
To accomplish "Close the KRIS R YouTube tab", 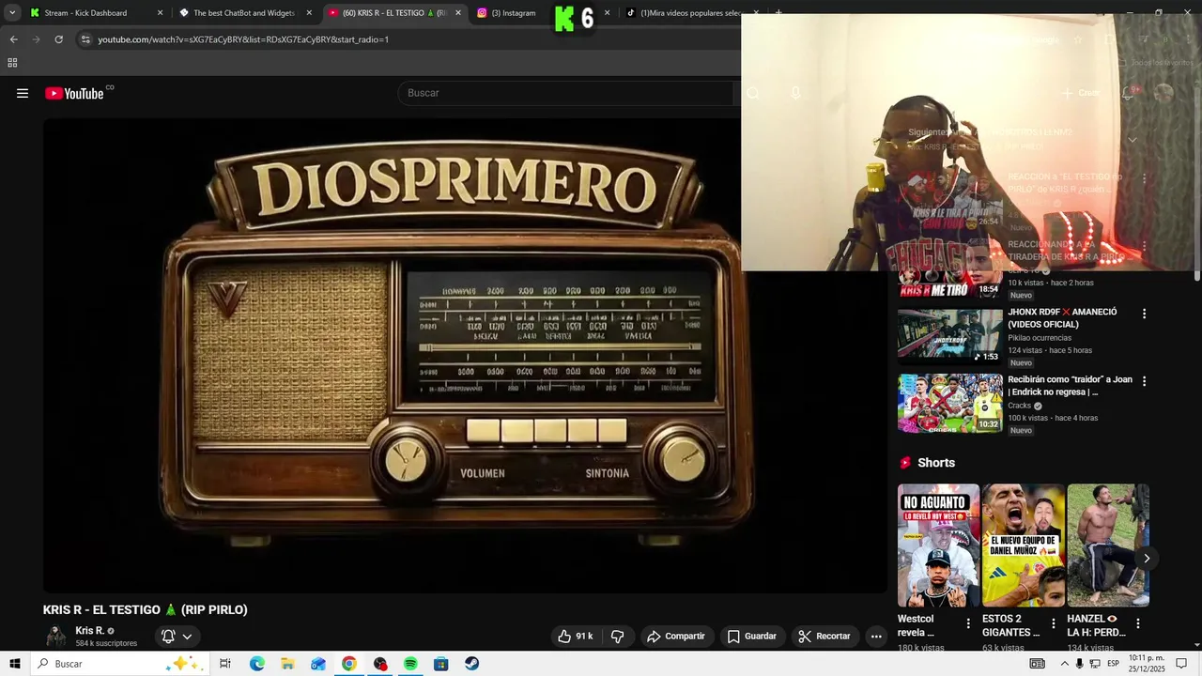I will click(x=458, y=13).
